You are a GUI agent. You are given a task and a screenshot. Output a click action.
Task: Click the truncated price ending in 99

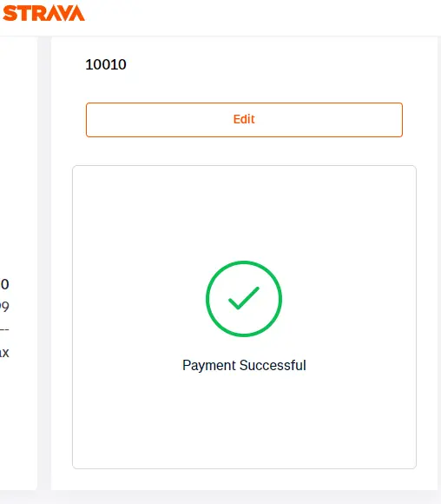tap(4, 307)
